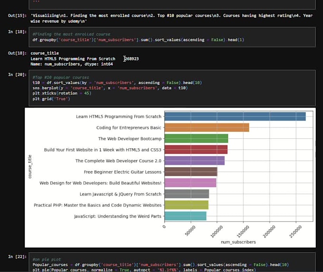323x272 pixels.
Task: Pick the purple Complete Web Developer Course bar
Action: pos(194,161)
